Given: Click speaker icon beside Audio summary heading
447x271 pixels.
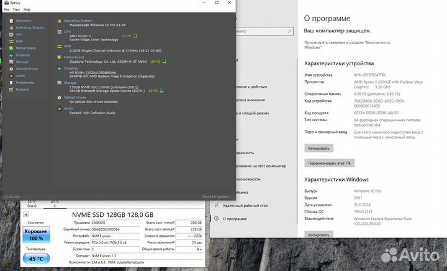Looking at the screenshot, I should [x=60, y=109].
